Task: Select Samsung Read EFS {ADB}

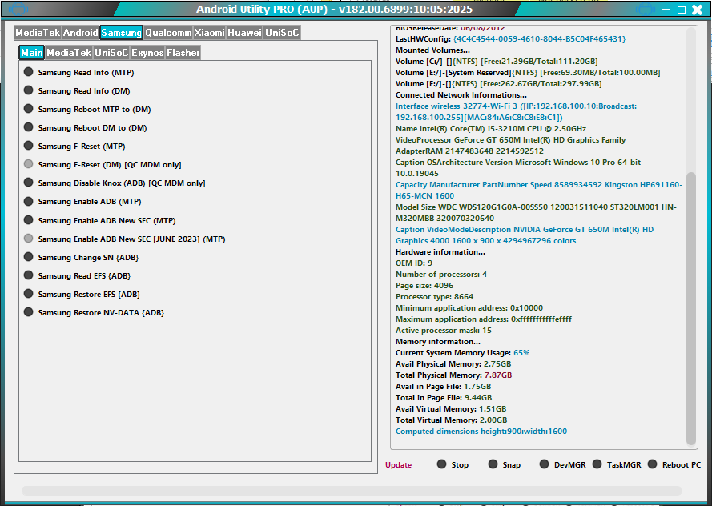Action: pos(29,275)
